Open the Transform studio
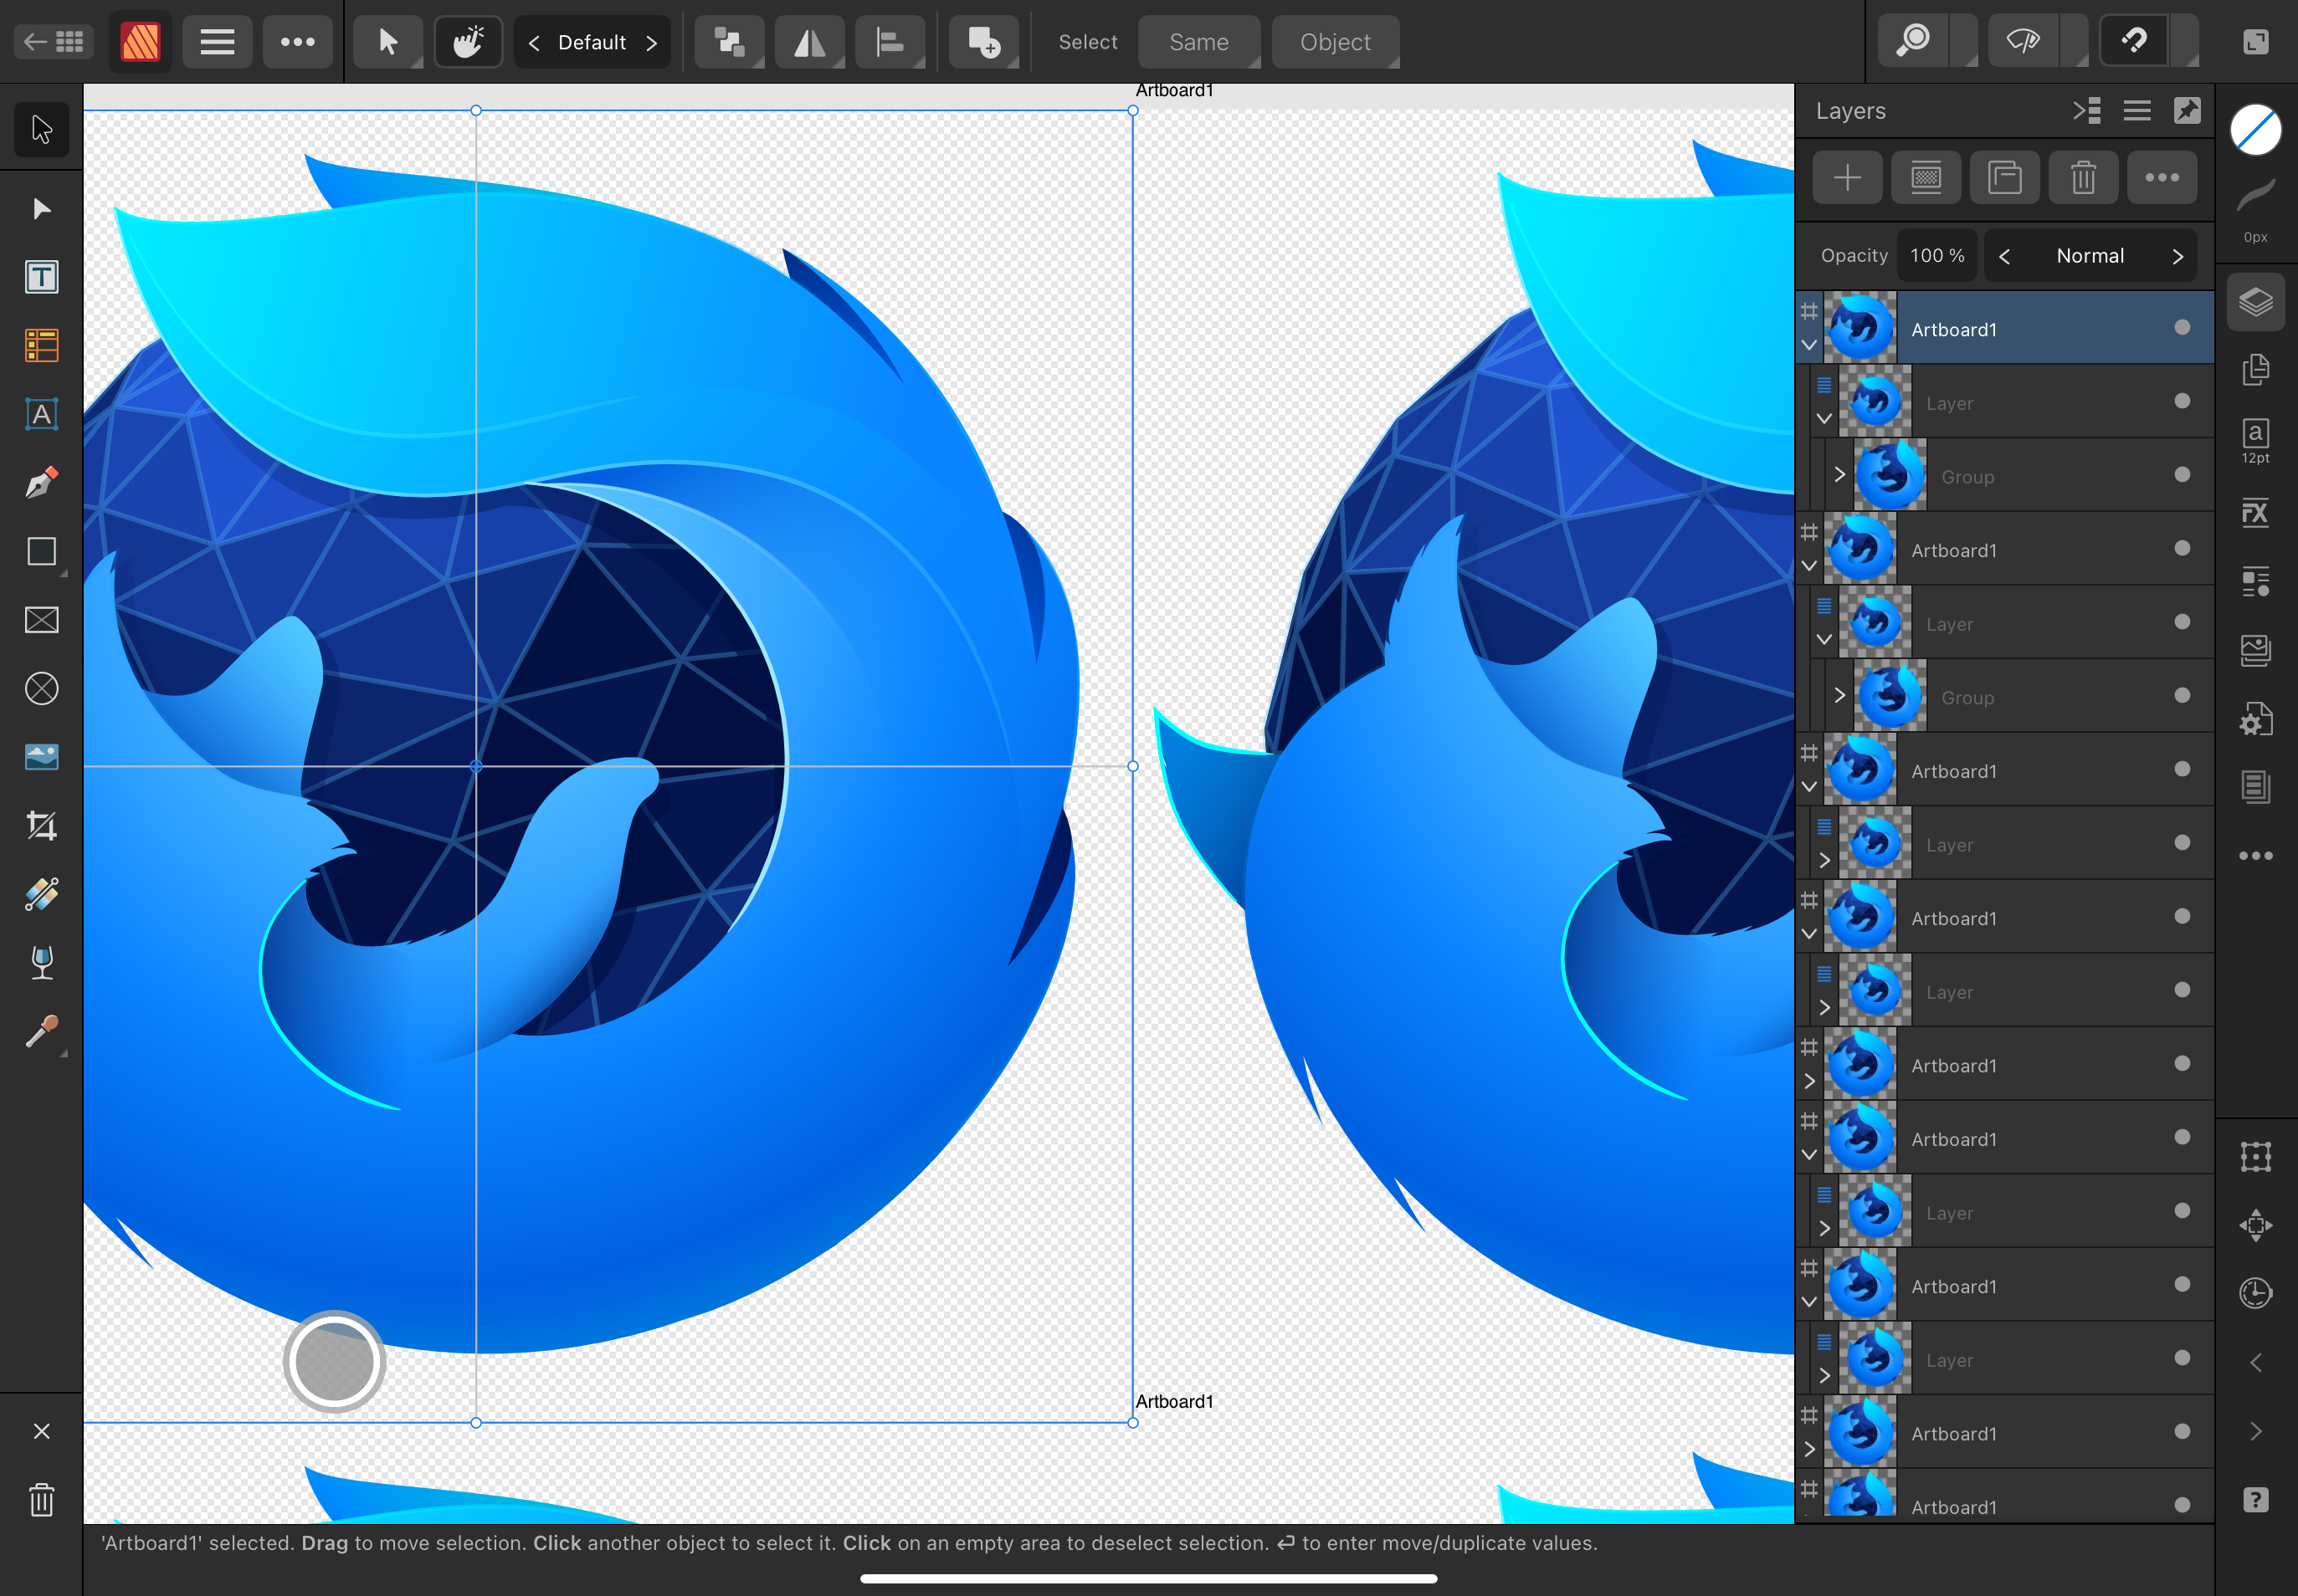The width and height of the screenshot is (2298, 1596). coord(2255,1157)
